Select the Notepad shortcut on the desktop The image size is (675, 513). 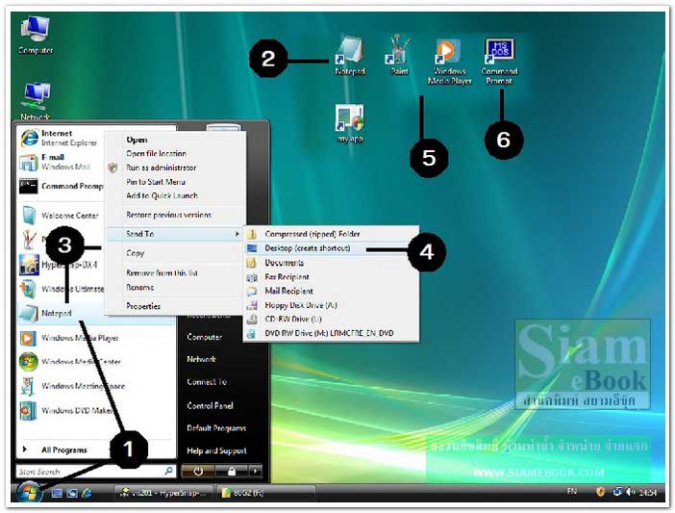pyautogui.click(x=350, y=56)
